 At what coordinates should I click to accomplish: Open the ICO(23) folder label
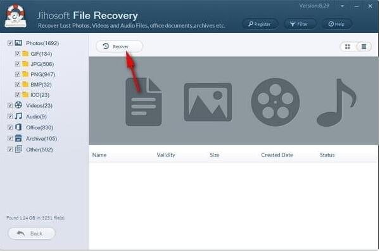click(x=40, y=95)
